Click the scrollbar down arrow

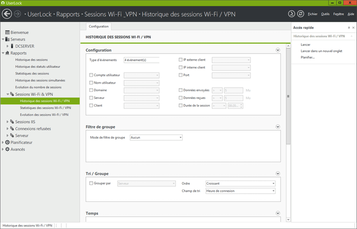288,220
